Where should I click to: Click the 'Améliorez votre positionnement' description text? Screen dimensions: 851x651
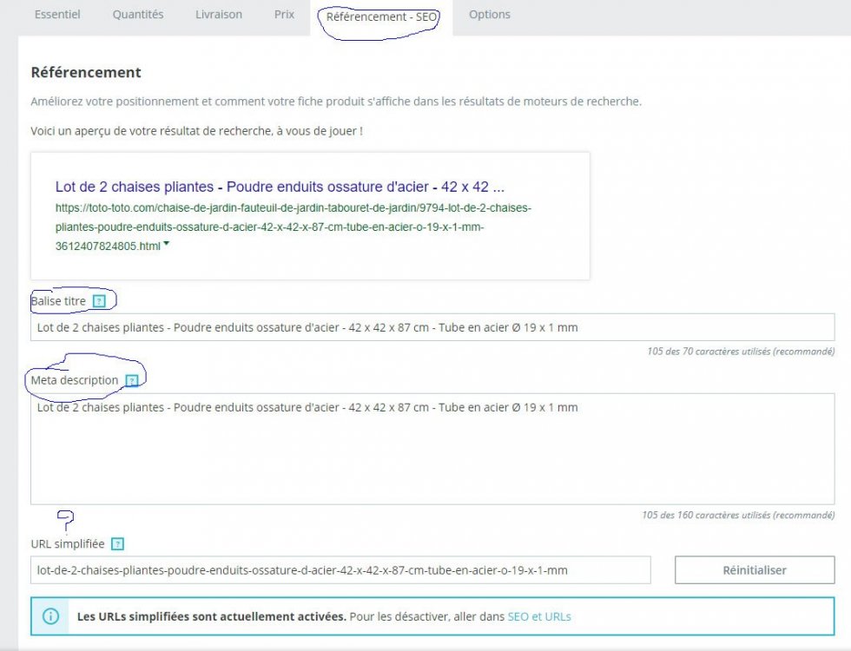coord(336,102)
